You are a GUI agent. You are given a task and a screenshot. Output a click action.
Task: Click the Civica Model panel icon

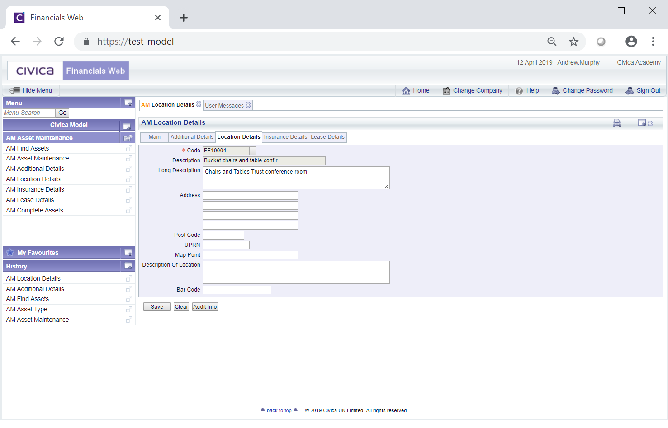127,126
